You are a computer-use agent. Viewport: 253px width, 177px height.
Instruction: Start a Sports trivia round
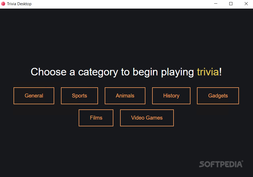click(x=79, y=96)
